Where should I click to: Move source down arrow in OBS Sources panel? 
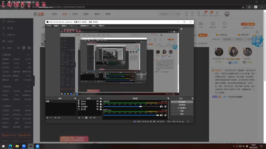(x=94, y=118)
